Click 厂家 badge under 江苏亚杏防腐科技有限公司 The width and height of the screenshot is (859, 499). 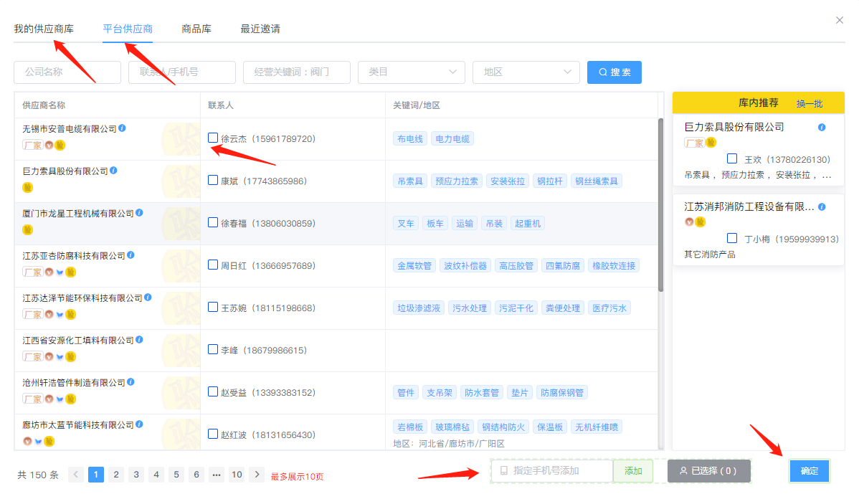tap(32, 272)
